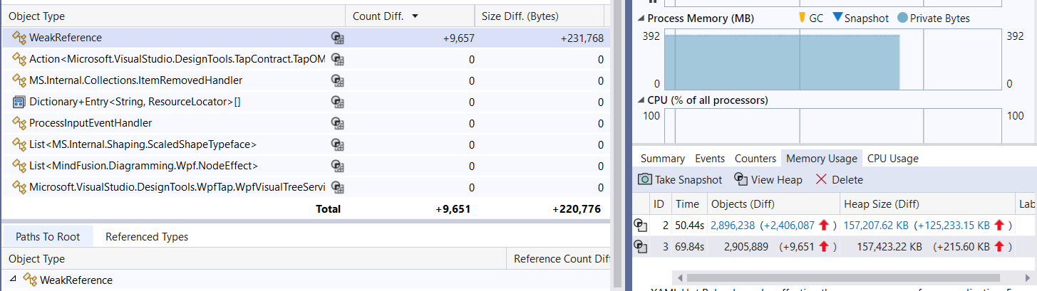Click the red X Delete icon

(821, 180)
